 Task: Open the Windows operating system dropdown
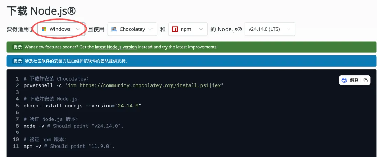[x=61, y=29]
